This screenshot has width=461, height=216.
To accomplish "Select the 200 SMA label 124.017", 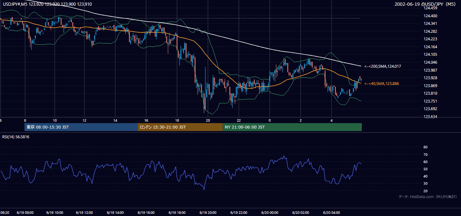I will pyautogui.click(x=382, y=66).
